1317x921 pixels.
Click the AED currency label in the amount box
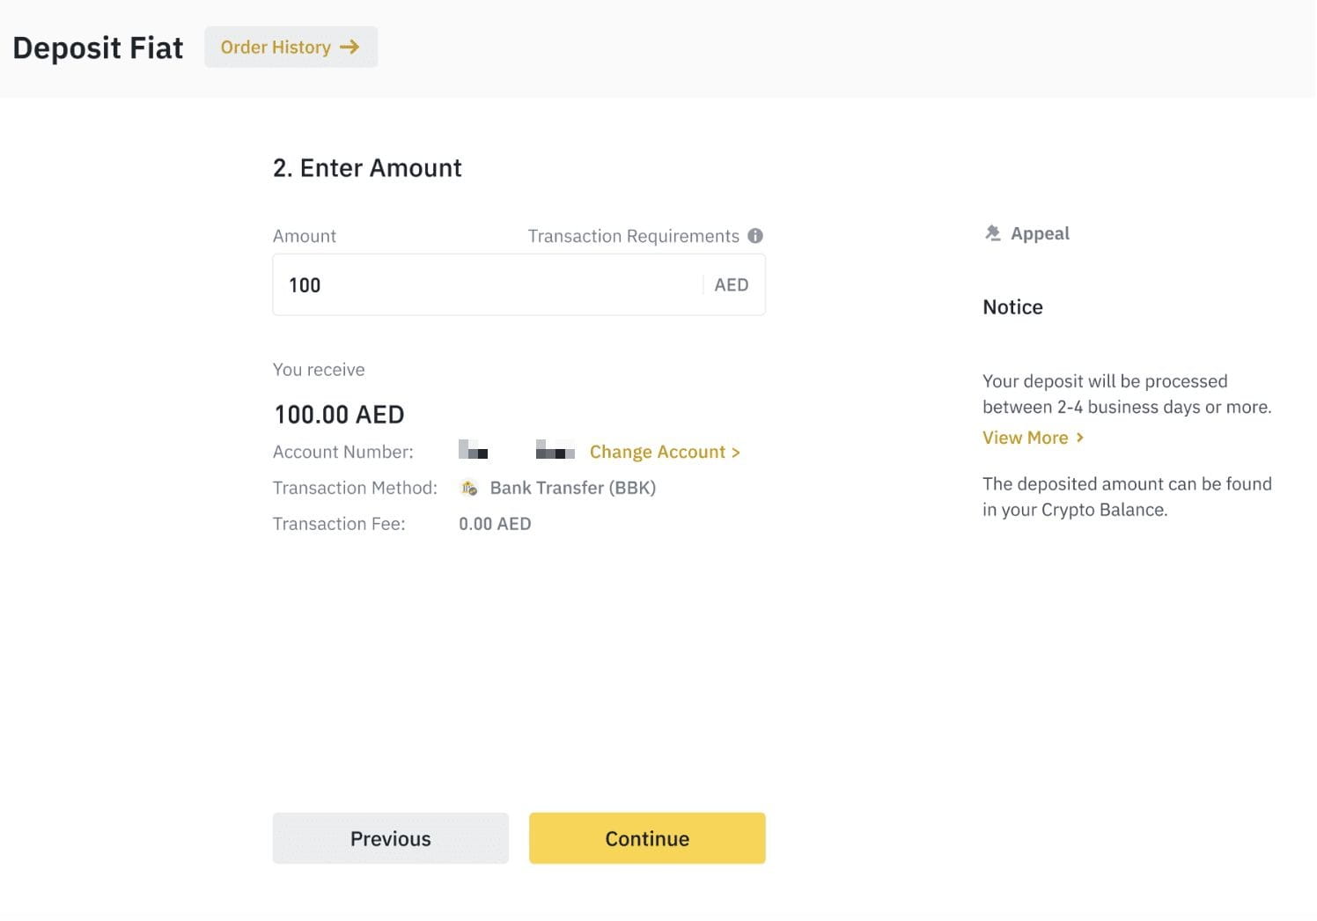[732, 285]
